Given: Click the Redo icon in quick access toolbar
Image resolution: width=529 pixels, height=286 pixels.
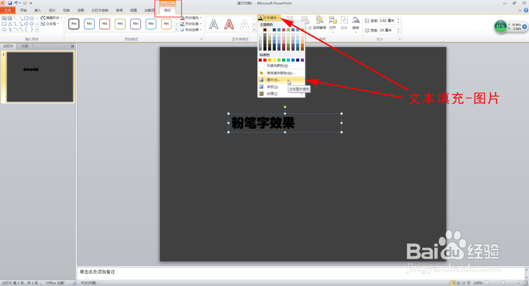Looking at the screenshot, I should [x=25, y=3].
